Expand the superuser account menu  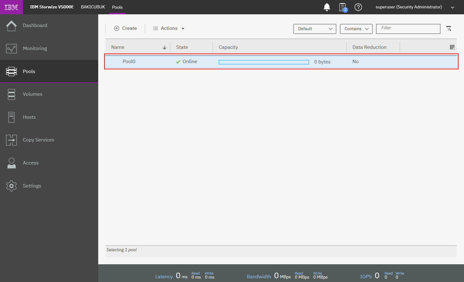452,7
